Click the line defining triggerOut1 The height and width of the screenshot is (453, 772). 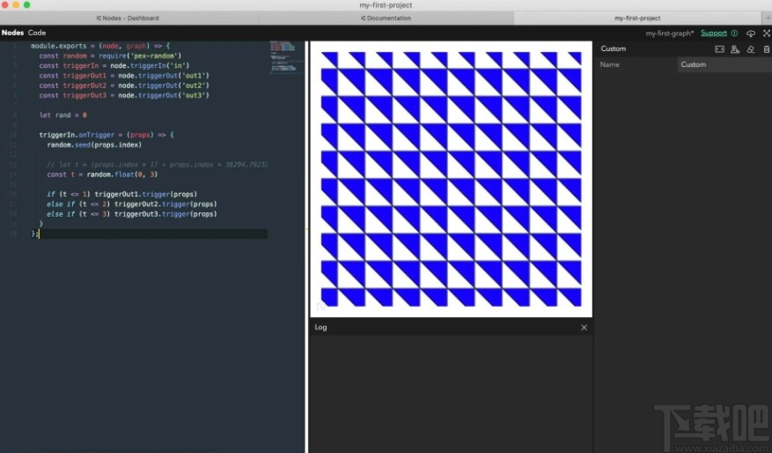point(124,76)
